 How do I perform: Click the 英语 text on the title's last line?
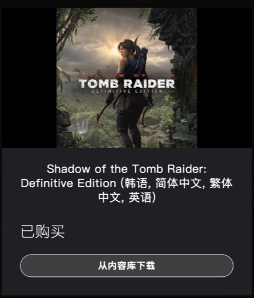140,197
